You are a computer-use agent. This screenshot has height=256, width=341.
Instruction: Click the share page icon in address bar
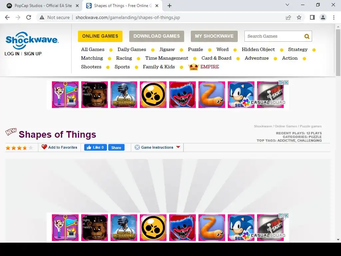click(x=288, y=17)
